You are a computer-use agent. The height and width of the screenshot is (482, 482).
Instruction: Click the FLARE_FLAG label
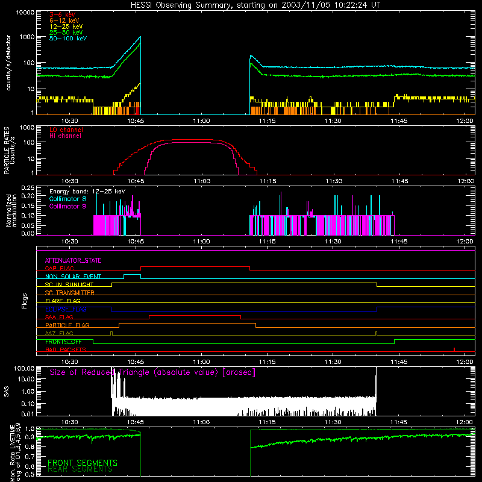click(63, 301)
